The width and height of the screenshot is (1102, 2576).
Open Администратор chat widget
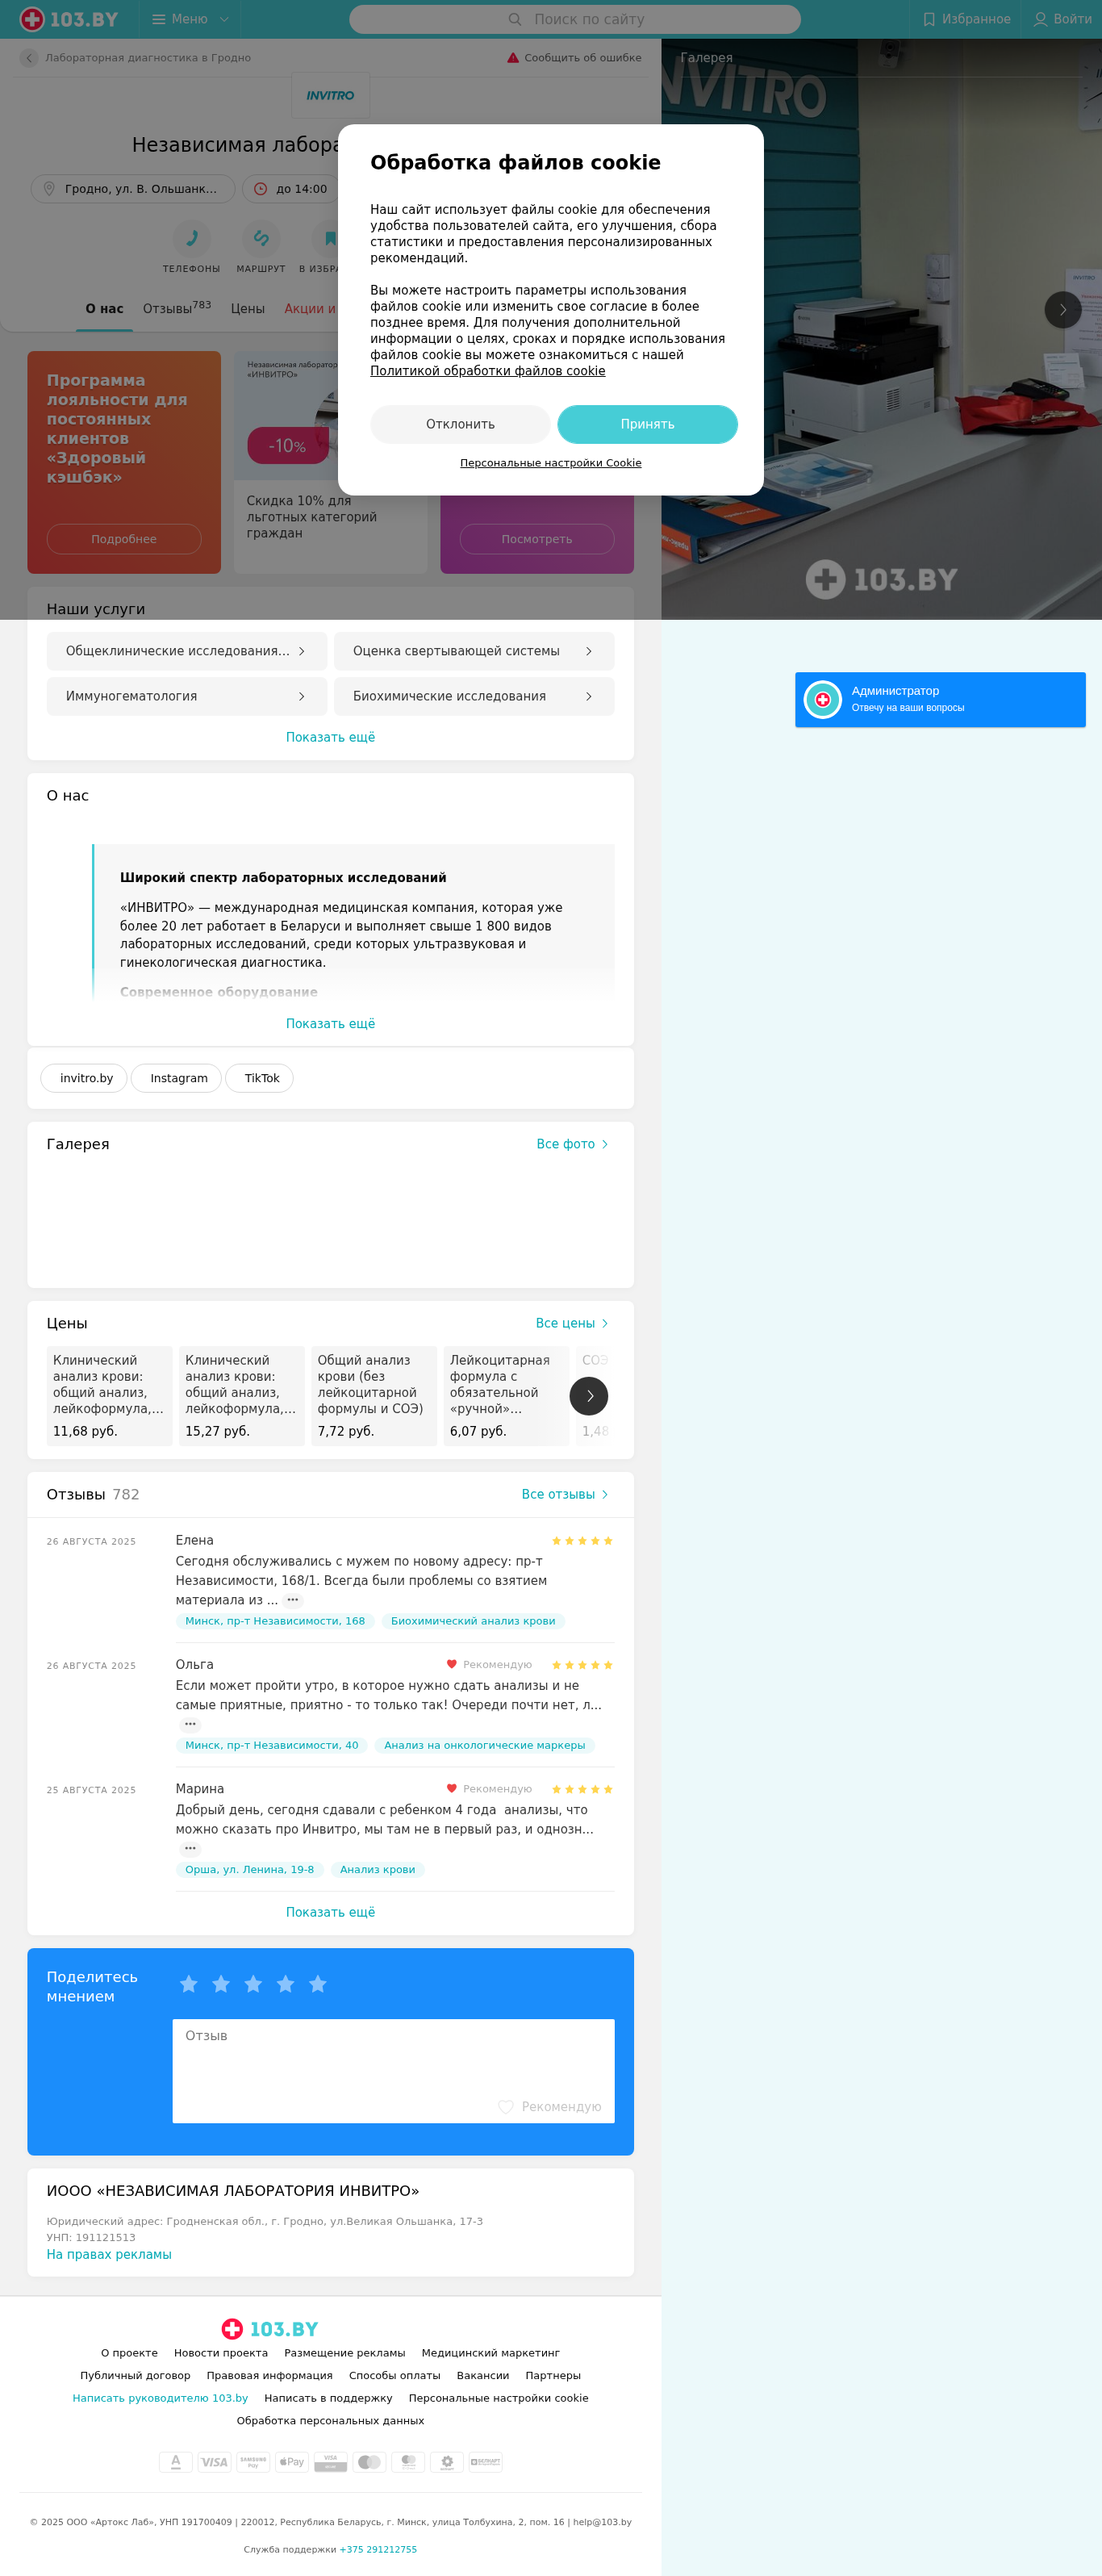940,700
